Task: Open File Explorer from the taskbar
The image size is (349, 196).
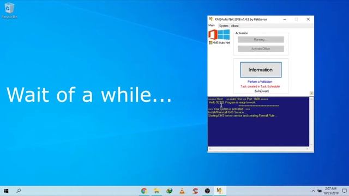Action: [x=157, y=191]
